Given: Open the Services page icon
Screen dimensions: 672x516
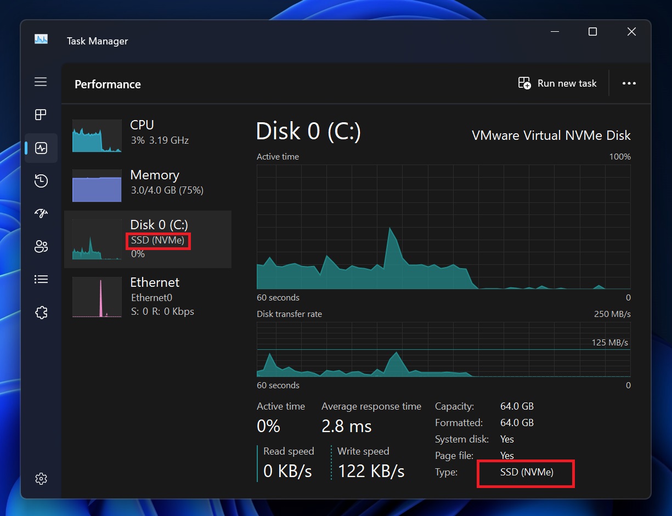Looking at the screenshot, I should (41, 312).
